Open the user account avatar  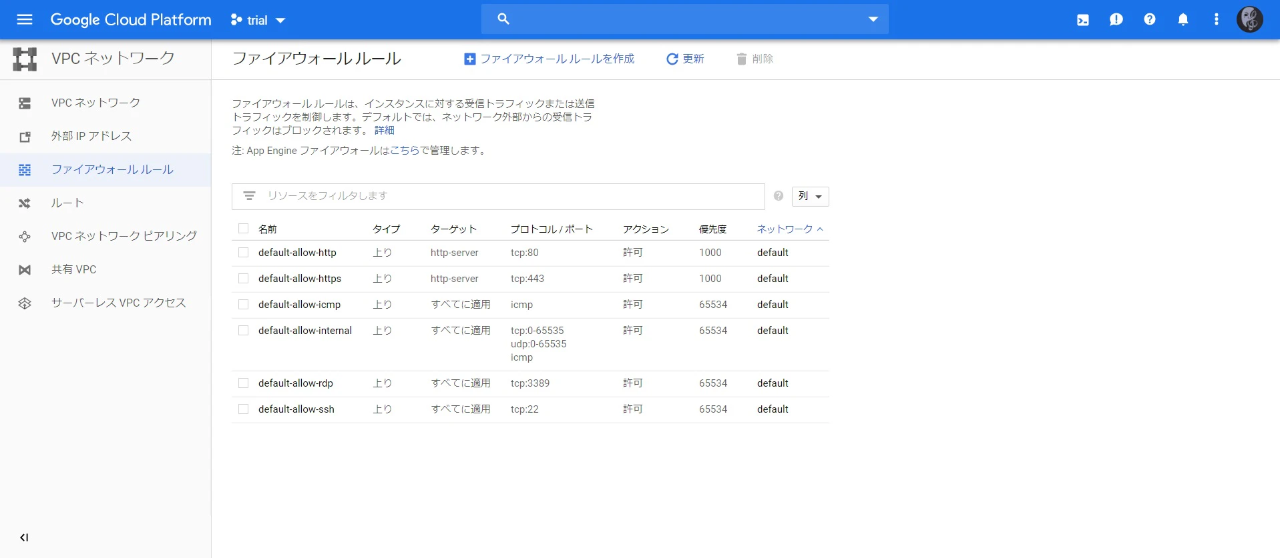(x=1250, y=19)
